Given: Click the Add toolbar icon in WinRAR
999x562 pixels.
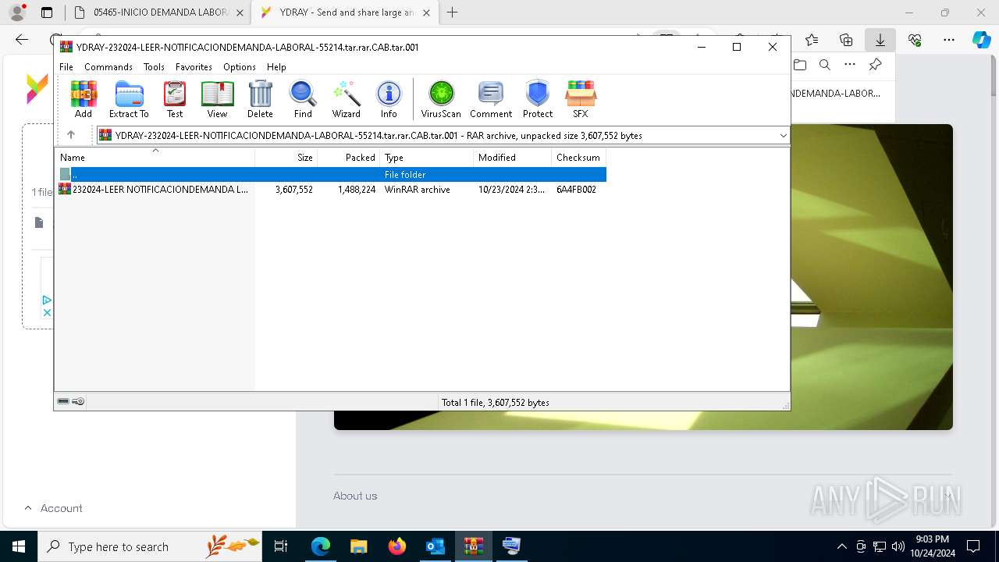Looking at the screenshot, I should [x=84, y=99].
